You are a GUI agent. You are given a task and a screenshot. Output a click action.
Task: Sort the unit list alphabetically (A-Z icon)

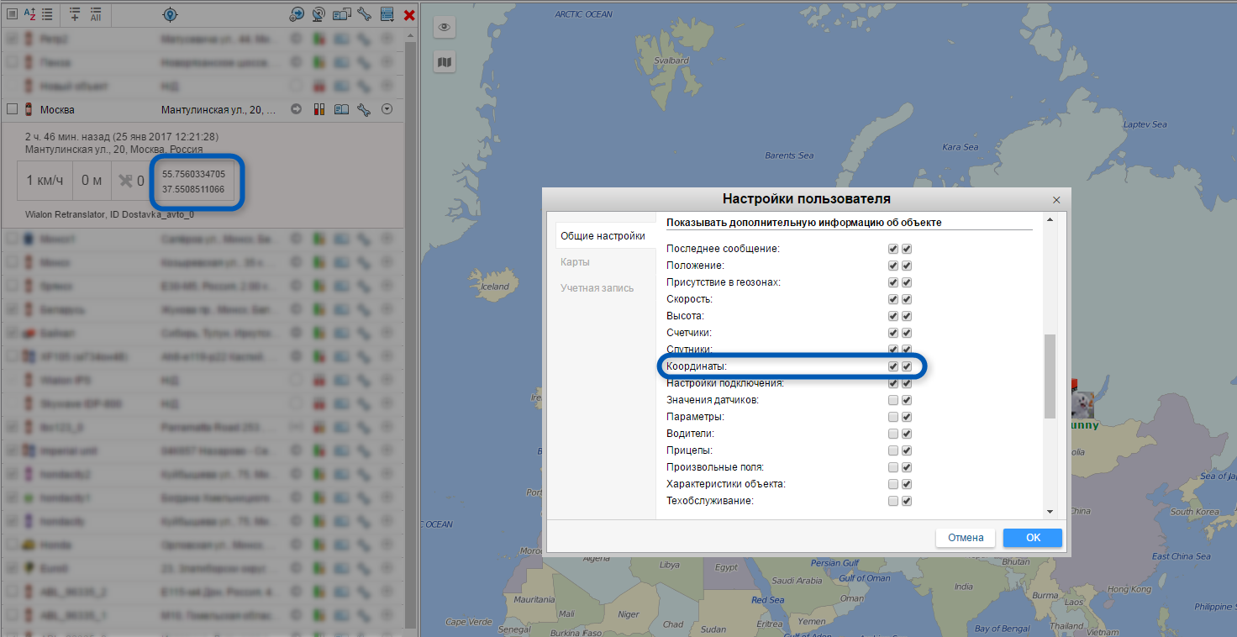pyautogui.click(x=29, y=14)
